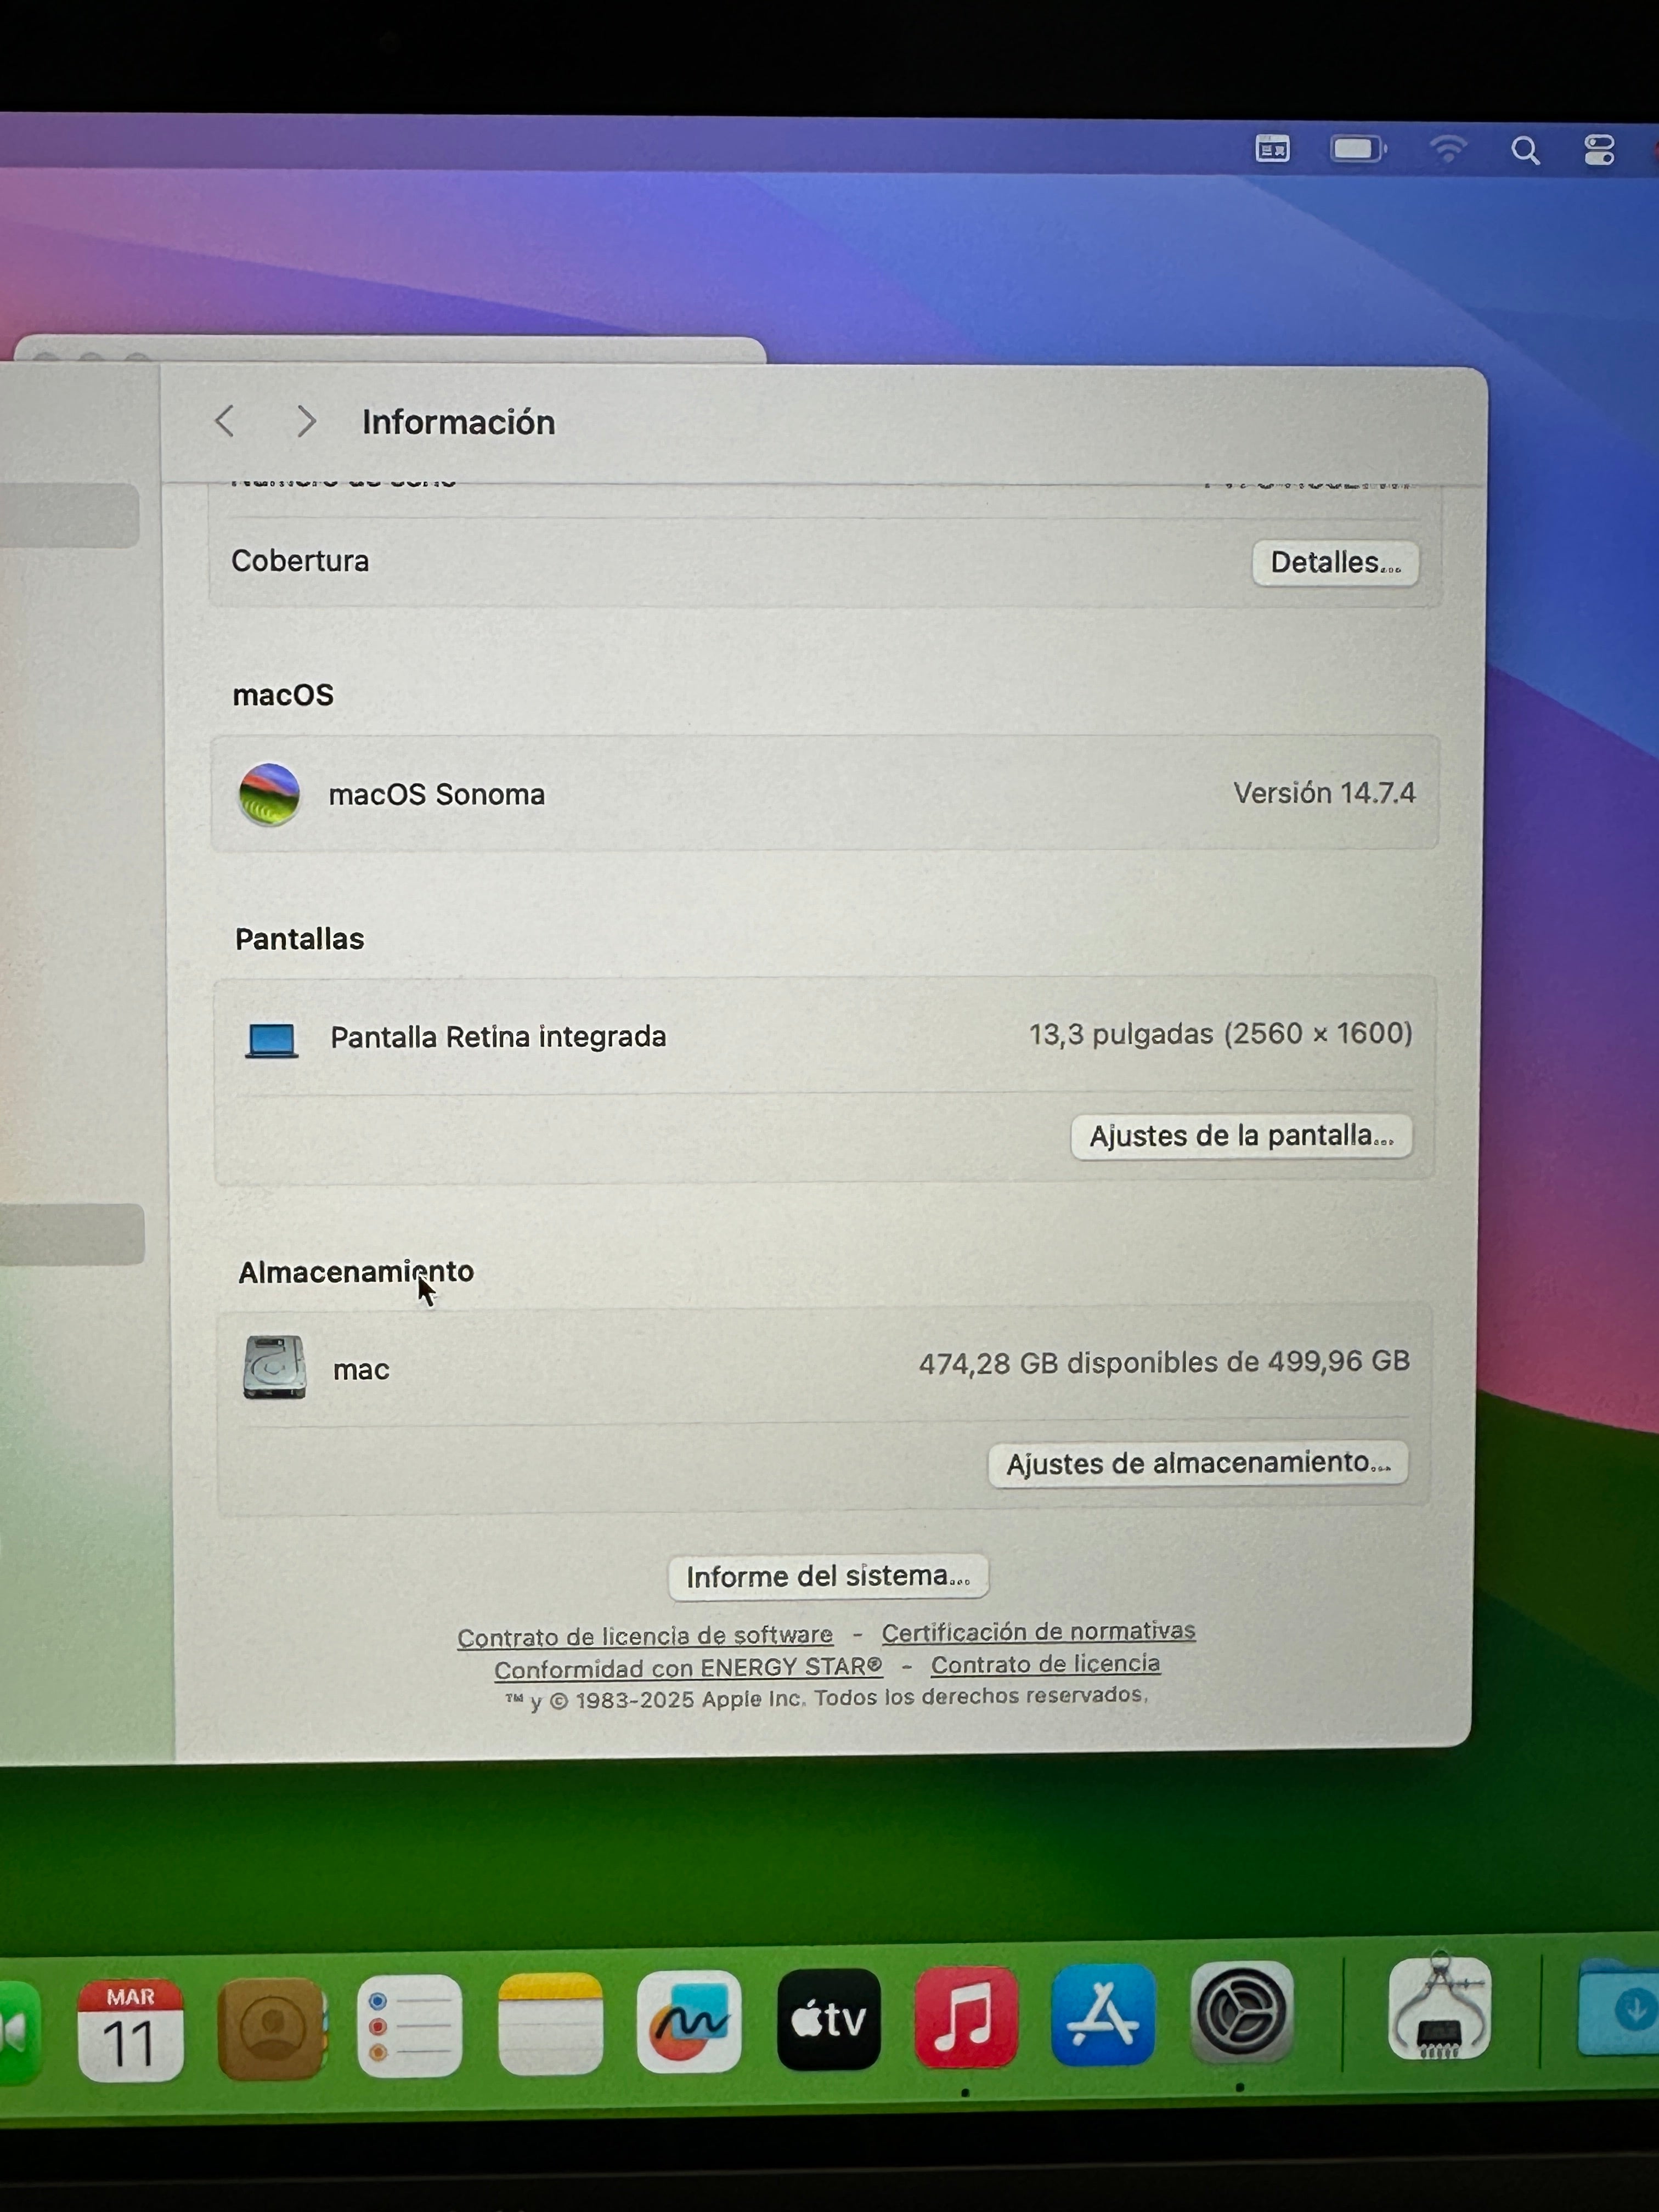Screen dimensions: 1659x2212
Task: Click the mac hard disk icon
Action: pos(274,1367)
